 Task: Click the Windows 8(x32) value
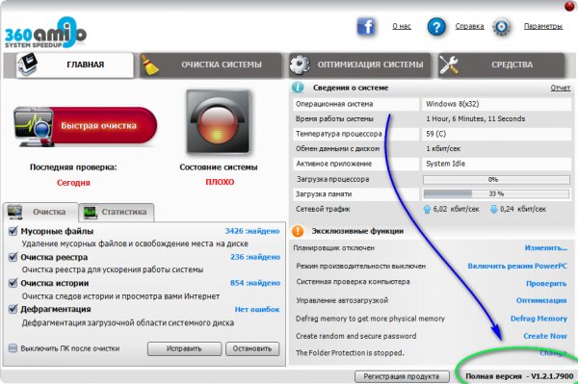pos(453,104)
